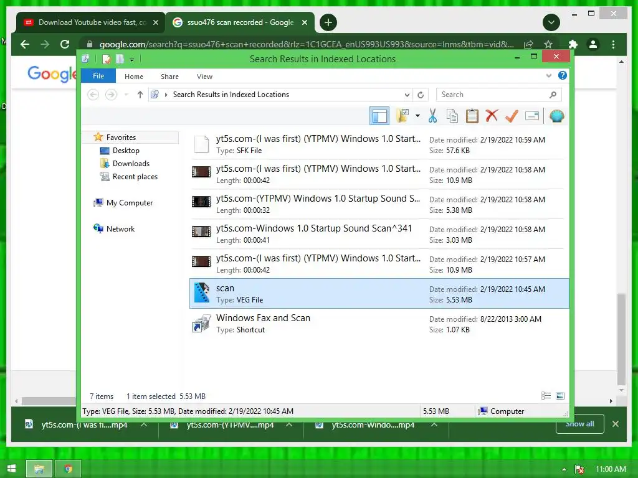This screenshot has height=478, width=638.
Task: Open File Explorer from the taskbar
Action: (x=39, y=469)
